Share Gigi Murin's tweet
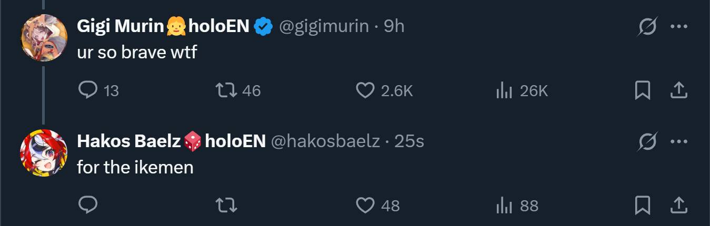 pos(678,90)
